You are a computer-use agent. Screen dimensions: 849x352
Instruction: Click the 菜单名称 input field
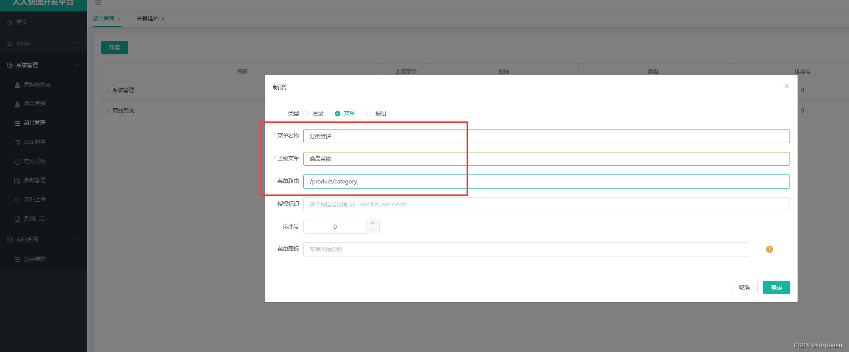546,136
